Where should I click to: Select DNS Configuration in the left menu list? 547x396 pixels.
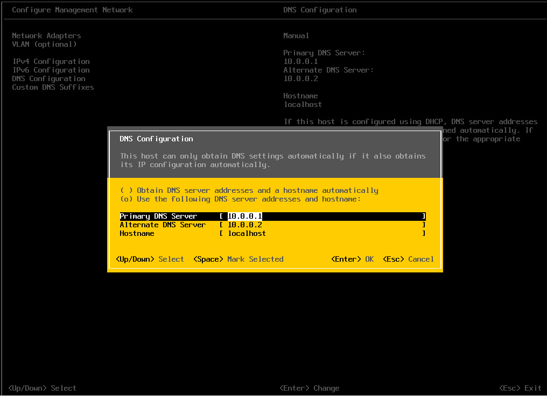click(48, 78)
